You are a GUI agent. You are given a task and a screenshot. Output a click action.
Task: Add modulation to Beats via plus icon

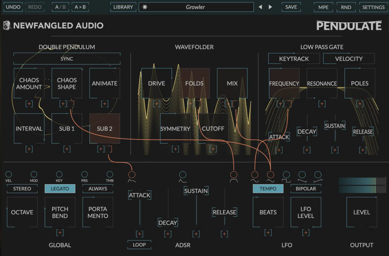coord(268,233)
